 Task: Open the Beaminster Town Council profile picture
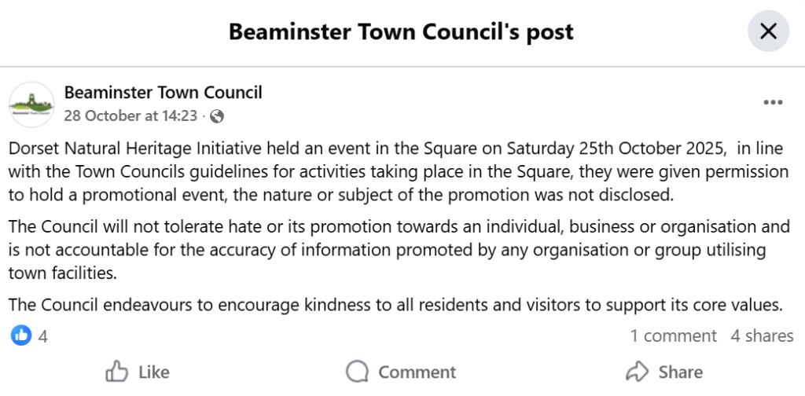[x=31, y=104]
